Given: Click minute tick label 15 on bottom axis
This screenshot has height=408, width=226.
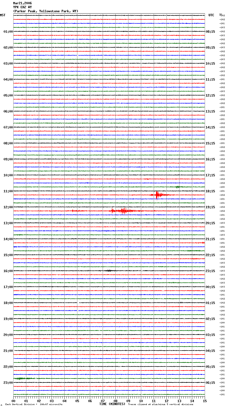Looking at the screenshot, I should (x=205, y=401).
